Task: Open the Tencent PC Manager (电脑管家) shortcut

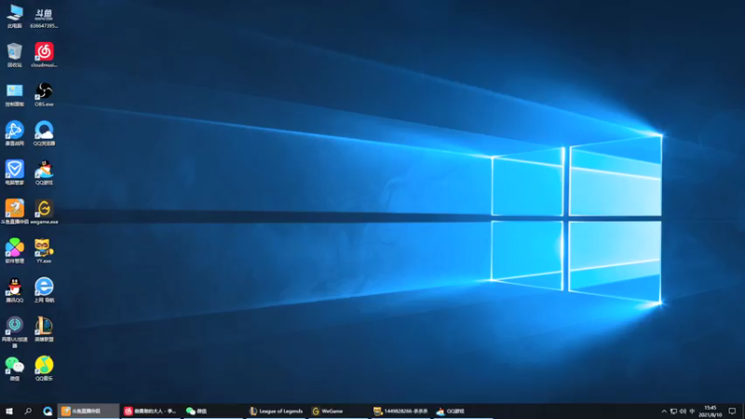Action: click(x=15, y=173)
